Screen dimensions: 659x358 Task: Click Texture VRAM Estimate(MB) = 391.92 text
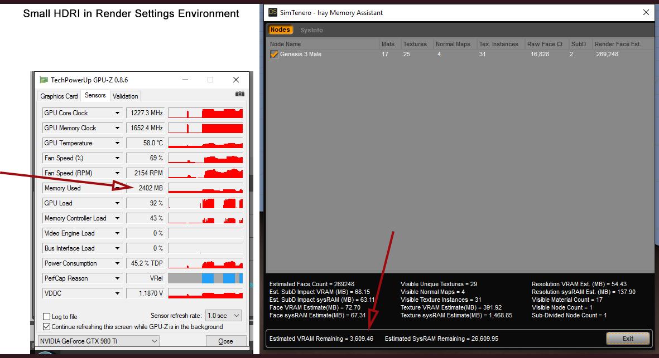[x=451, y=308]
